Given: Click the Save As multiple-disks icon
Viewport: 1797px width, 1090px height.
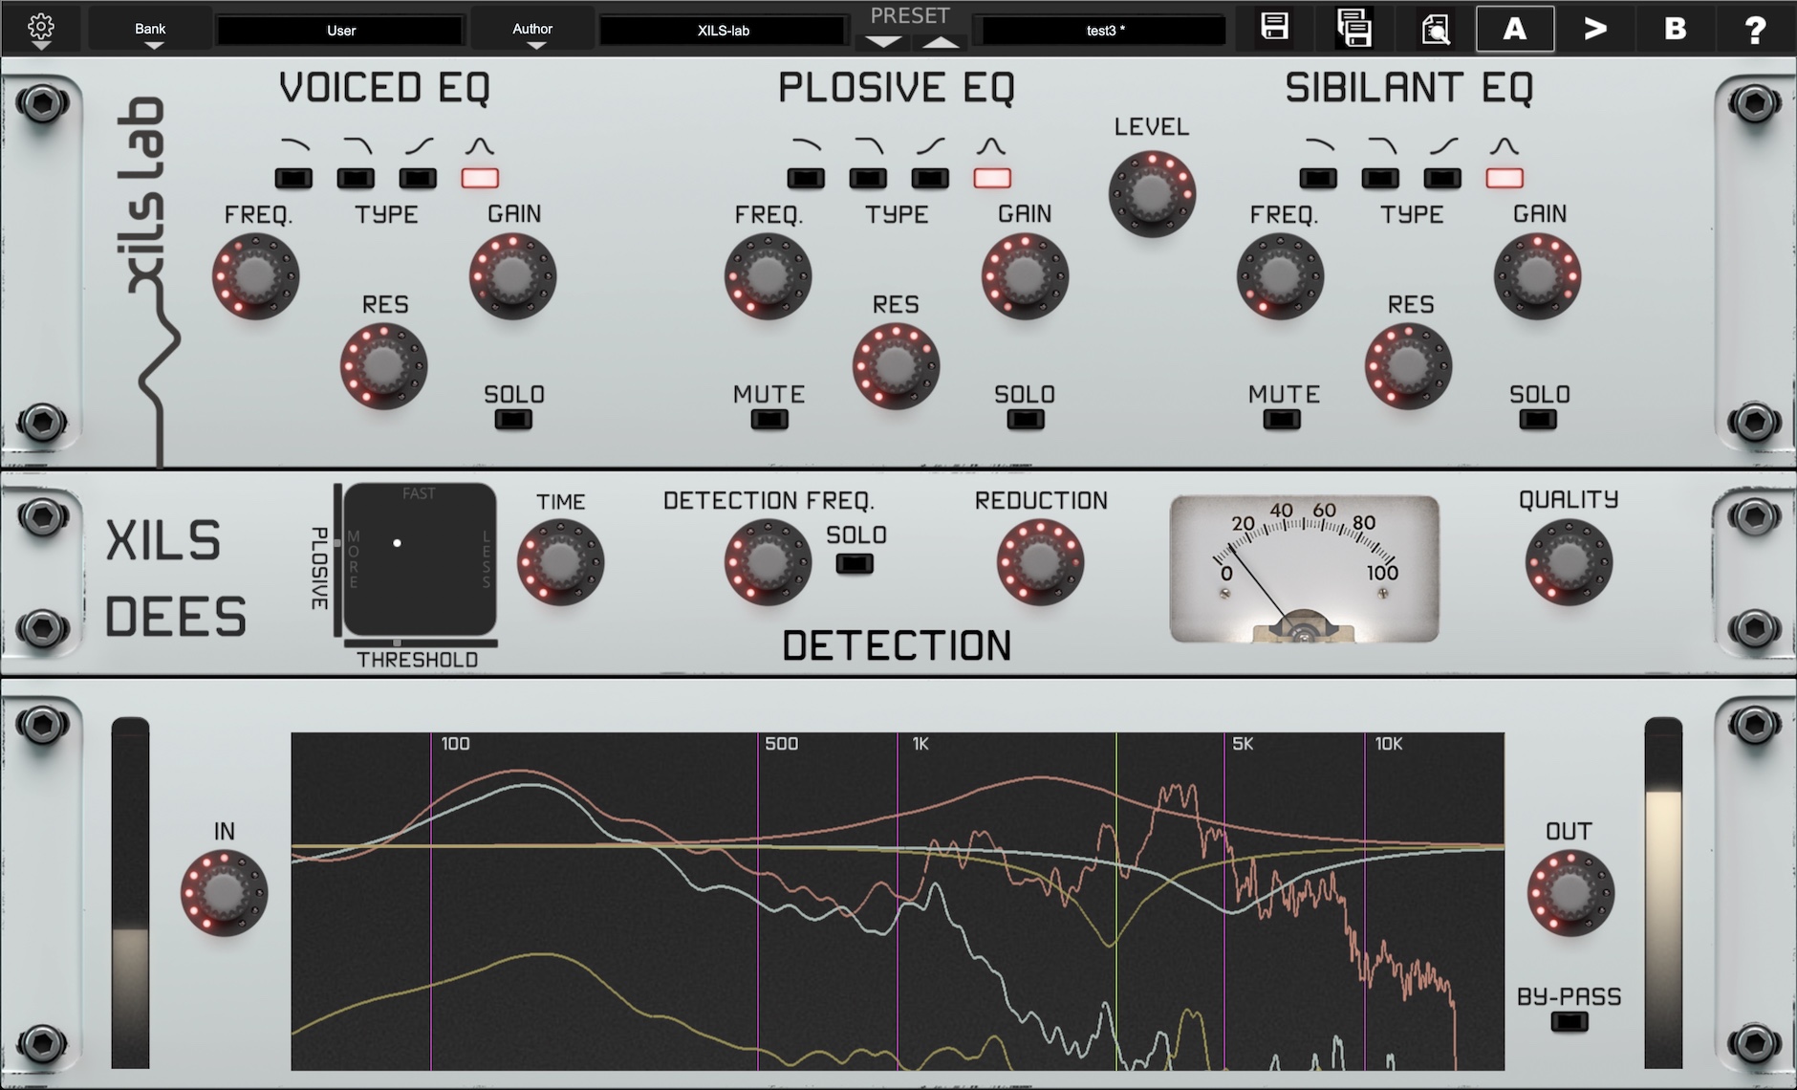Looking at the screenshot, I should 1353,28.
